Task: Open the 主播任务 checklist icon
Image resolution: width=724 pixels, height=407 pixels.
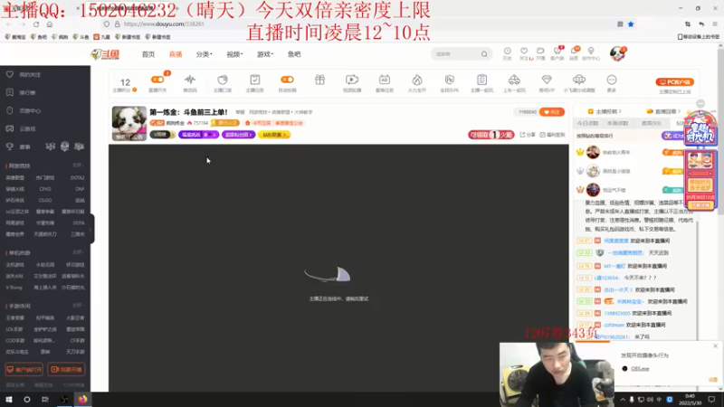Action: tap(255, 82)
